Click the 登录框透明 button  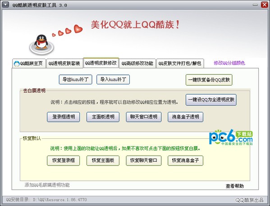[64, 117]
